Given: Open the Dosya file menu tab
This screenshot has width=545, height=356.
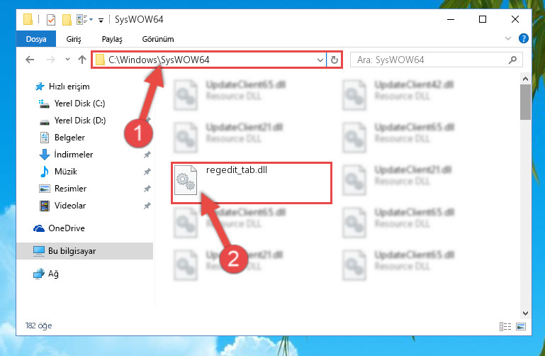Looking at the screenshot, I should pos(36,39).
